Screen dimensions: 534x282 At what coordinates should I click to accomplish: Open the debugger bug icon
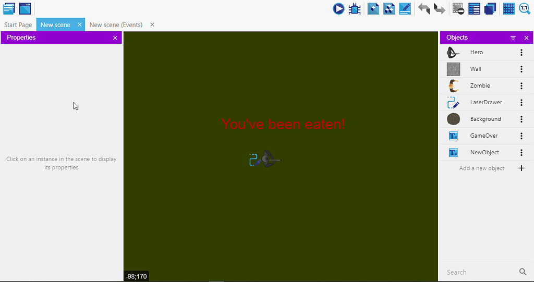point(355,8)
